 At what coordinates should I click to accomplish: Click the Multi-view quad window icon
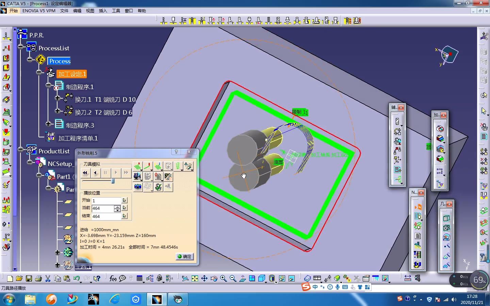[252, 278]
